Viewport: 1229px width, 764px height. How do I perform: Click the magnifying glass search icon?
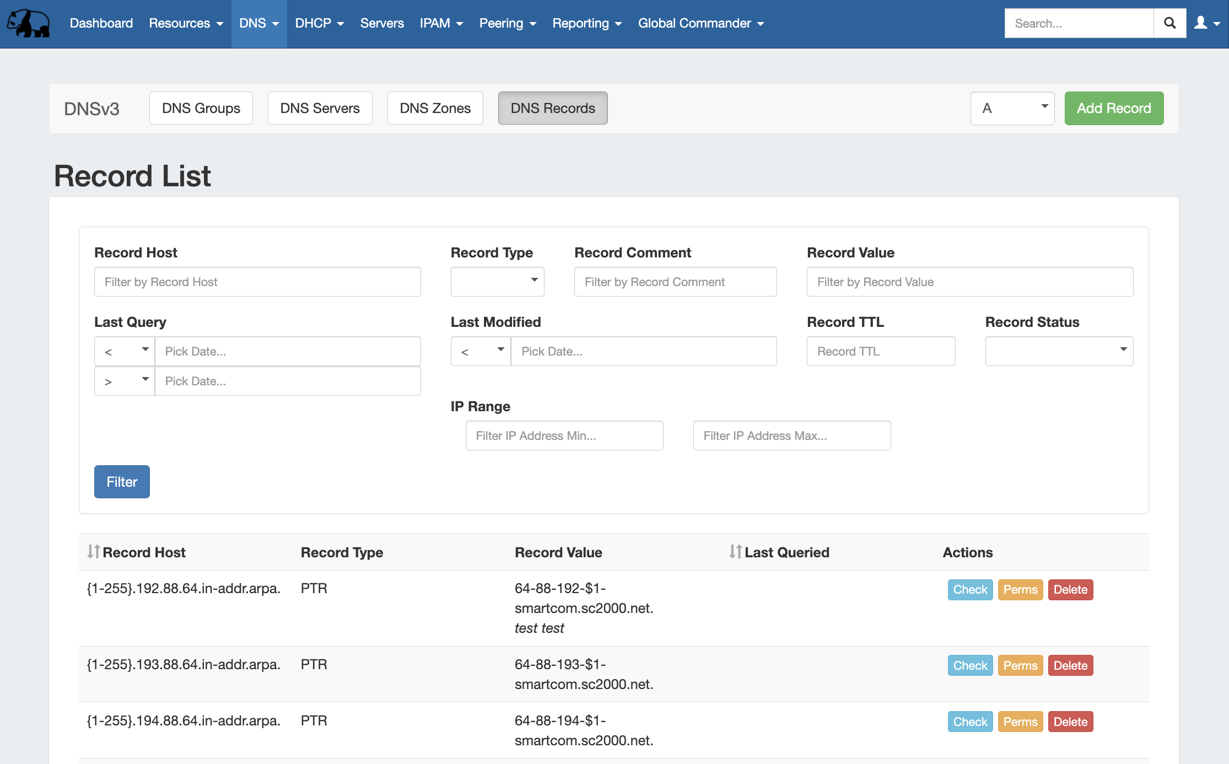(1169, 23)
